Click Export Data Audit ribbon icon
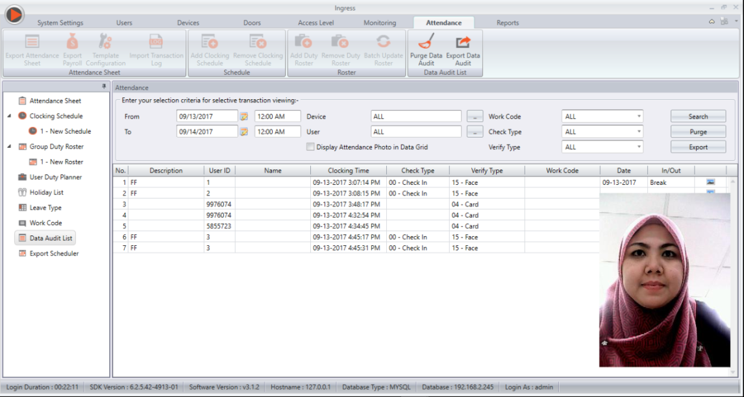The width and height of the screenshot is (744, 397). [x=463, y=42]
